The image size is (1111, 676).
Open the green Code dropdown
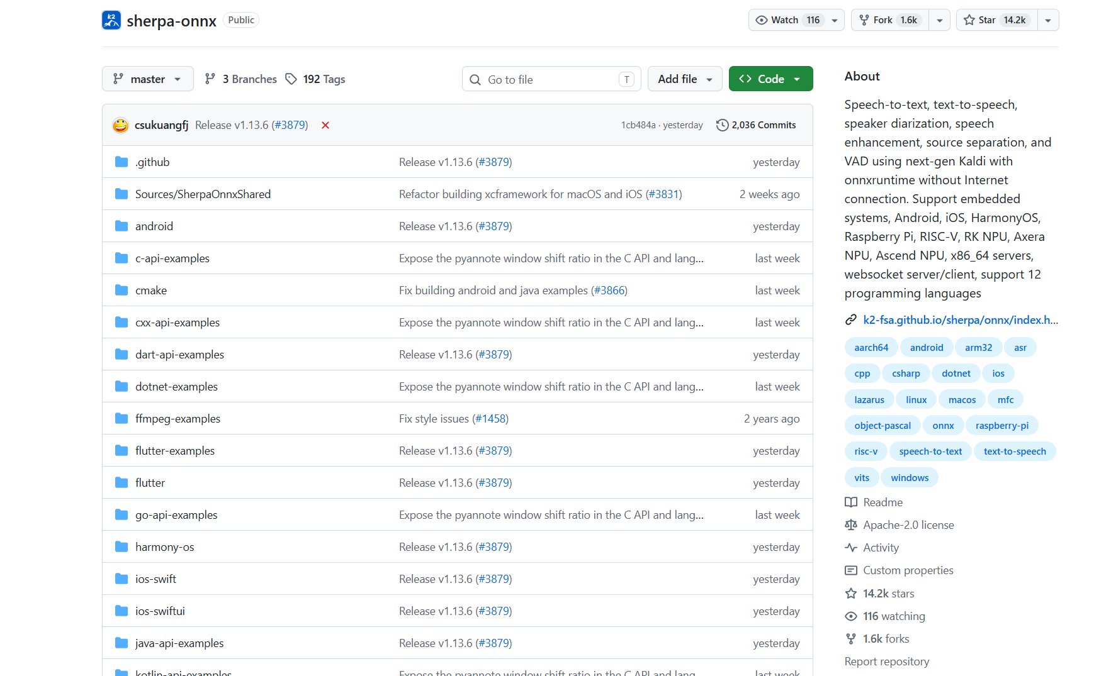770,79
